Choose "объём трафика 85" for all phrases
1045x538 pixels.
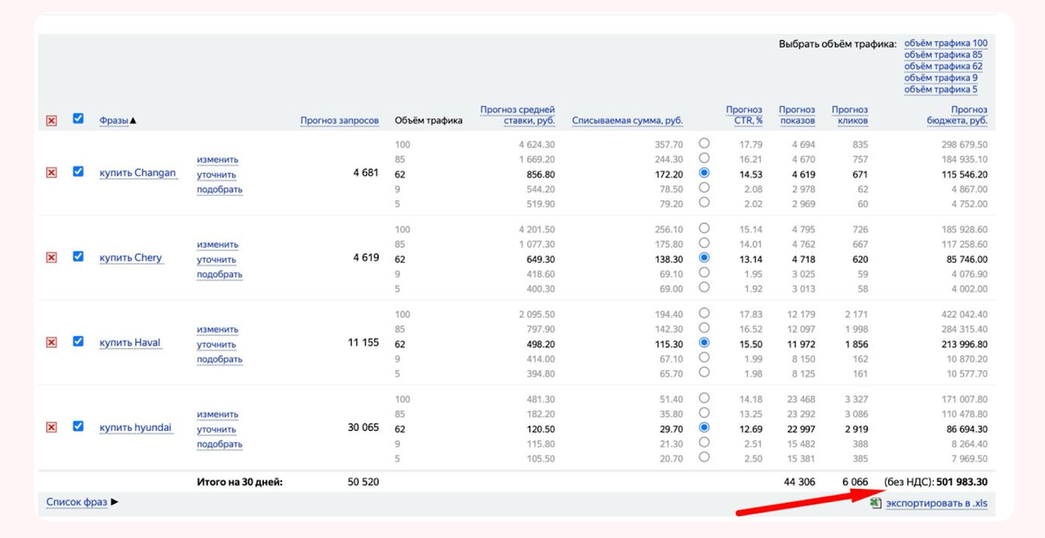[x=943, y=55]
